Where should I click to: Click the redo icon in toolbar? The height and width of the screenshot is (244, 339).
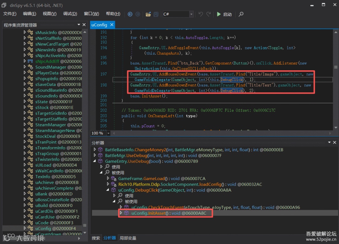pos(209,14)
